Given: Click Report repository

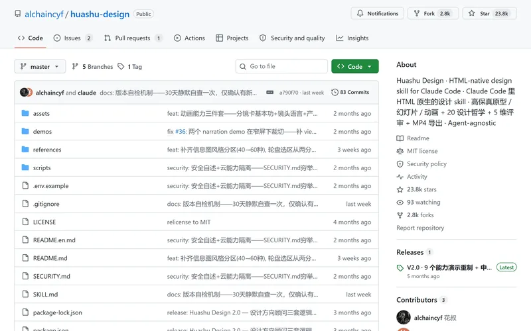Looking at the screenshot, I should point(420,228).
